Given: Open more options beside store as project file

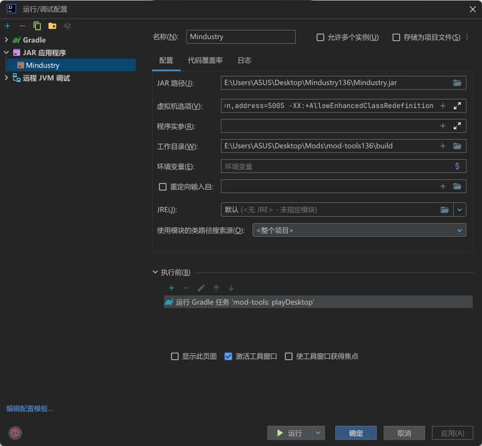Looking at the screenshot, I should 467,37.
